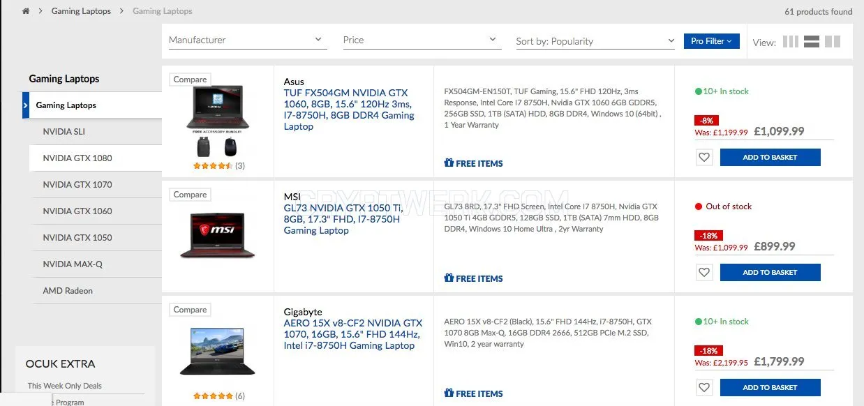
Task: Click the gift icon on the Gigabyte row
Action: click(x=449, y=393)
